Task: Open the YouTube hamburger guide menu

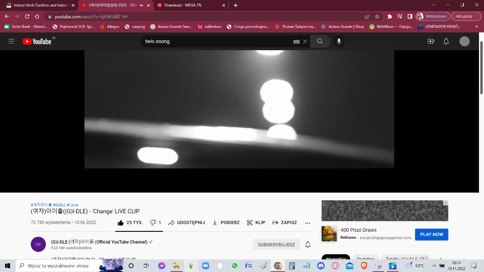Action: click(x=11, y=42)
